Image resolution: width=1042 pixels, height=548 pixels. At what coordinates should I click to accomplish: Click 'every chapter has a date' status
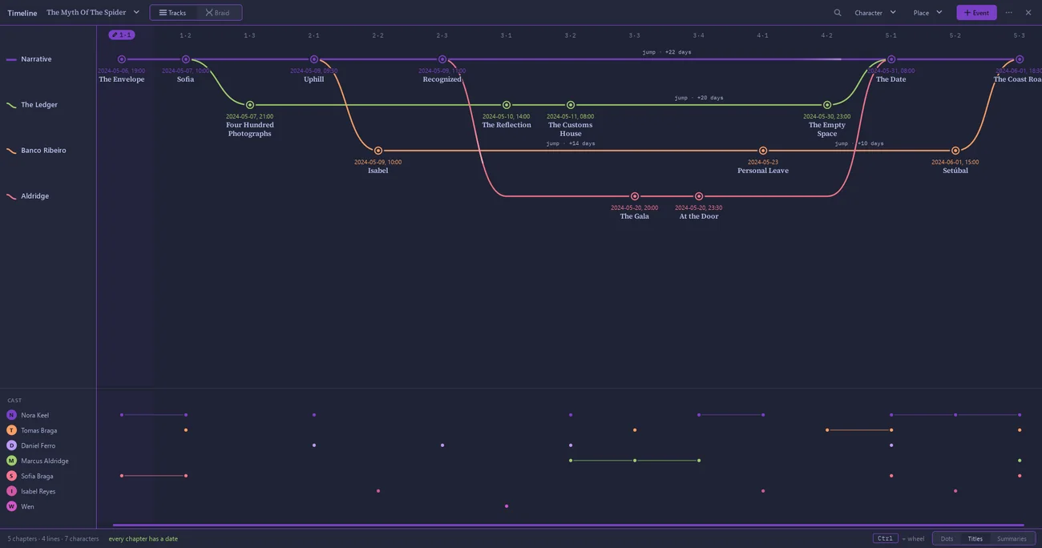[143, 538]
